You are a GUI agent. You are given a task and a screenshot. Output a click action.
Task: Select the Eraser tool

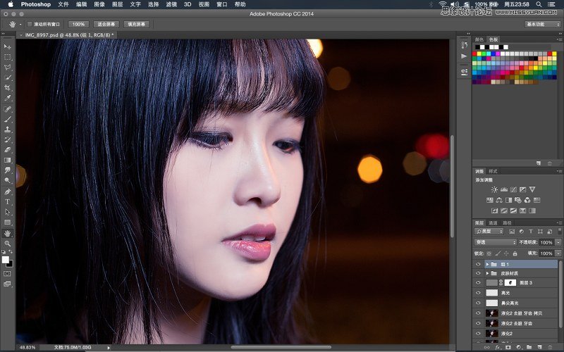pyautogui.click(x=7, y=150)
